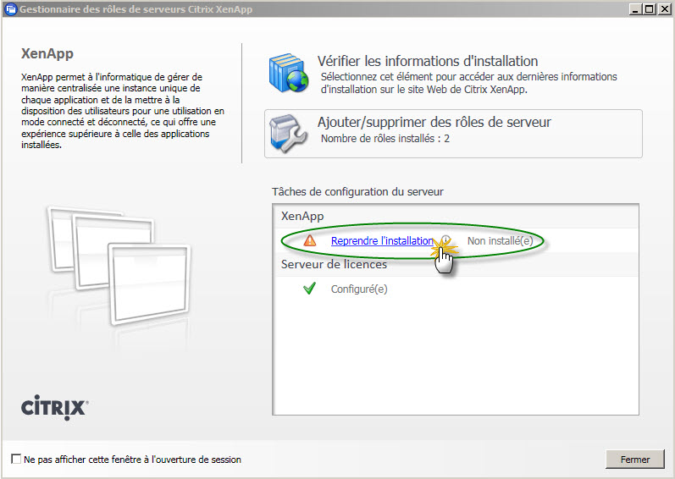Minimize the Citrix XenApp window
Viewport: 675px width, 479px height.
(x=634, y=9)
